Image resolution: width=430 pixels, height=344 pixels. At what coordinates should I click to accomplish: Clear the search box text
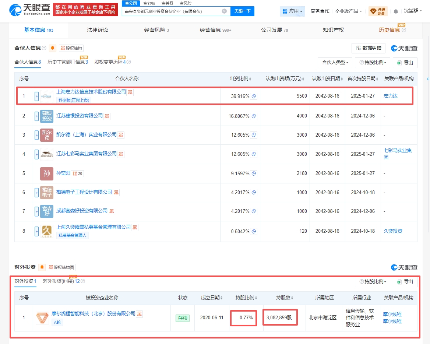[x=224, y=11]
